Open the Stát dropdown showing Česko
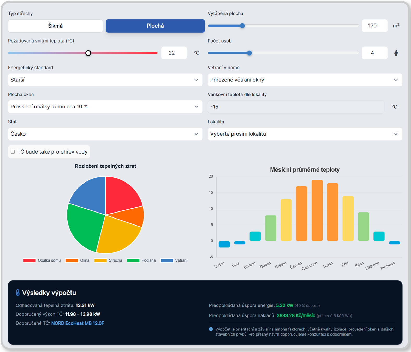 (105, 134)
